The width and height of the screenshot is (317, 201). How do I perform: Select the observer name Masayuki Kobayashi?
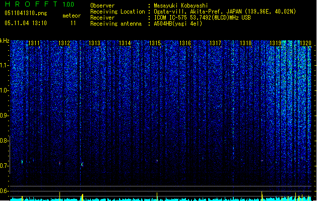[181, 6]
